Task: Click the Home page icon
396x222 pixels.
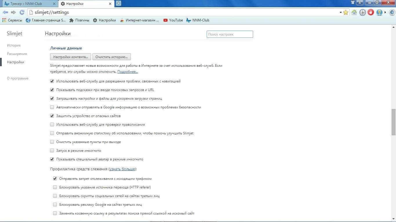Action: click(354, 12)
